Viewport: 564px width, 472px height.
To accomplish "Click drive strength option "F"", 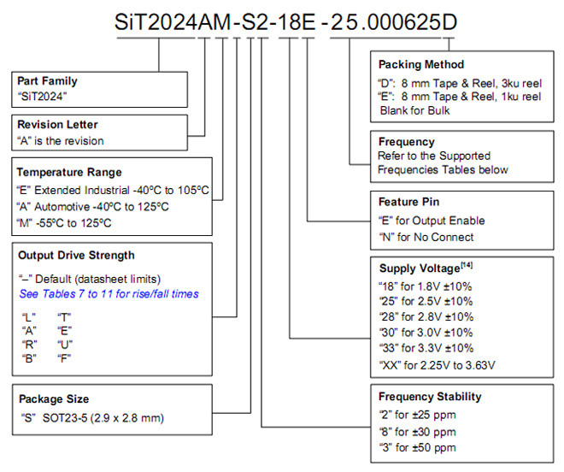I will [64, 358].
